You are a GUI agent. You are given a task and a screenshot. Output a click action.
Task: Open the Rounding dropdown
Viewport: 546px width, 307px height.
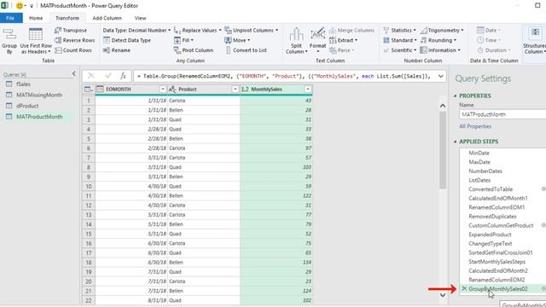438,40
